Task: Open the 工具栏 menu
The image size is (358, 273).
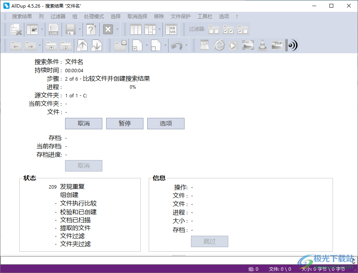Action: coord(205,16)
